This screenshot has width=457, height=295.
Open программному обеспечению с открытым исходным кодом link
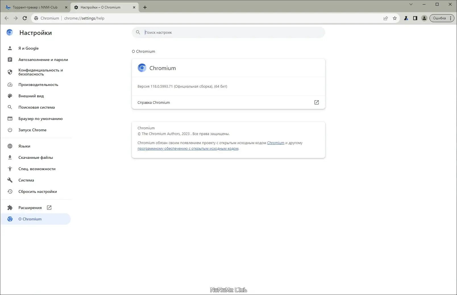coord(188,148)
